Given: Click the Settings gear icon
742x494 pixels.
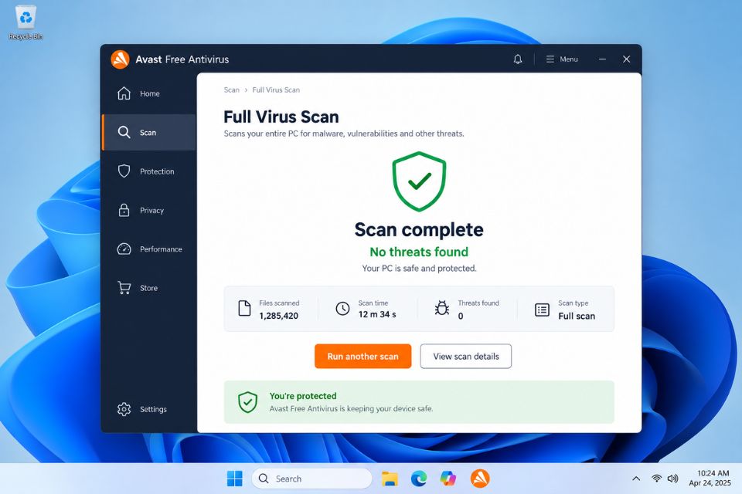Looking at the screenshot, I should [124, 409].
